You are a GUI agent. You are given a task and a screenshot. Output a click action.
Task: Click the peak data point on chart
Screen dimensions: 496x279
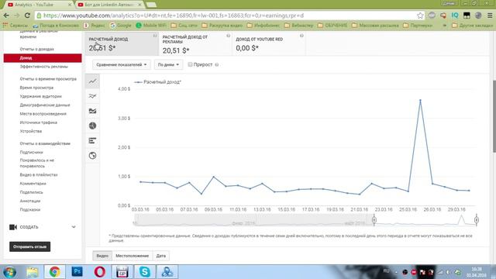click(420, 100)
